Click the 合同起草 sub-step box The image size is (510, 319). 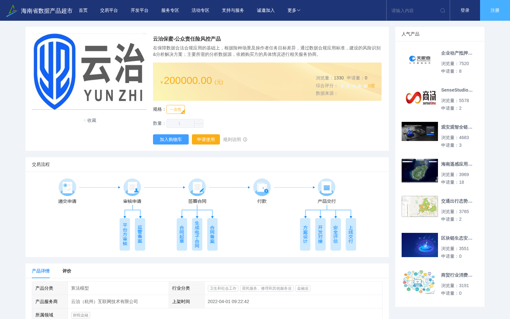click(182, 234)
